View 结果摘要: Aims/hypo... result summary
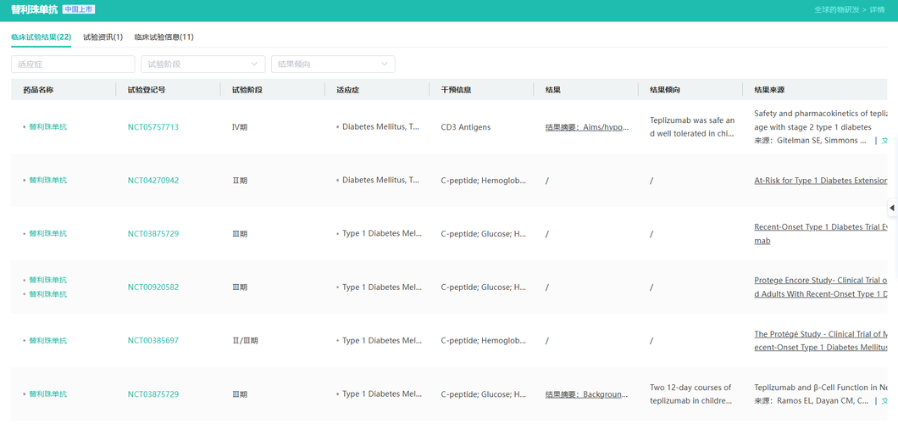898x424 pixels. (x=587, y=127)
